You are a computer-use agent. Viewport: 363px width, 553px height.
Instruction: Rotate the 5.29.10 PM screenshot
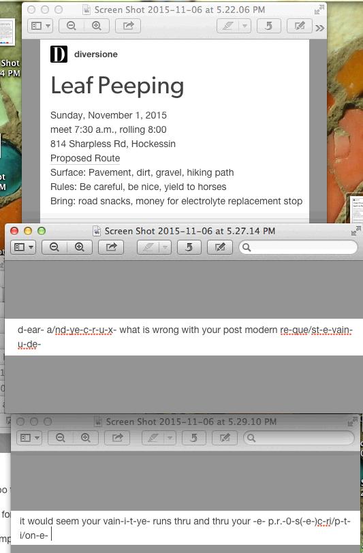pyautogui.click(x=193, y=438)
